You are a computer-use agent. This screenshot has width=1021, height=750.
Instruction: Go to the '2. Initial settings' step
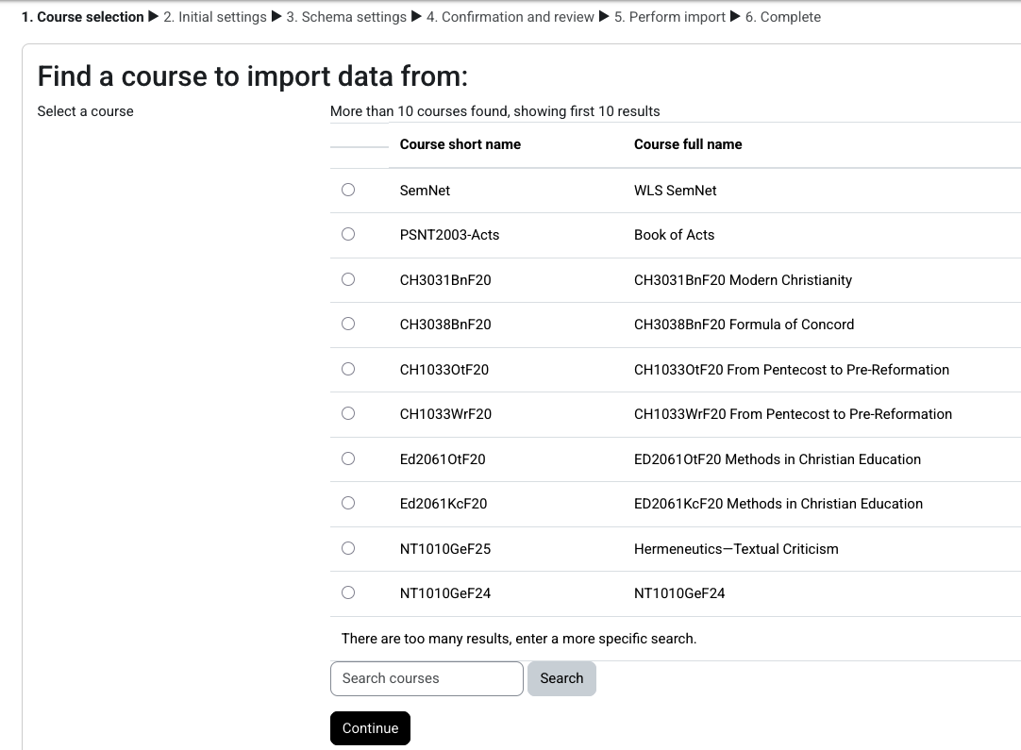coord(215,17)
